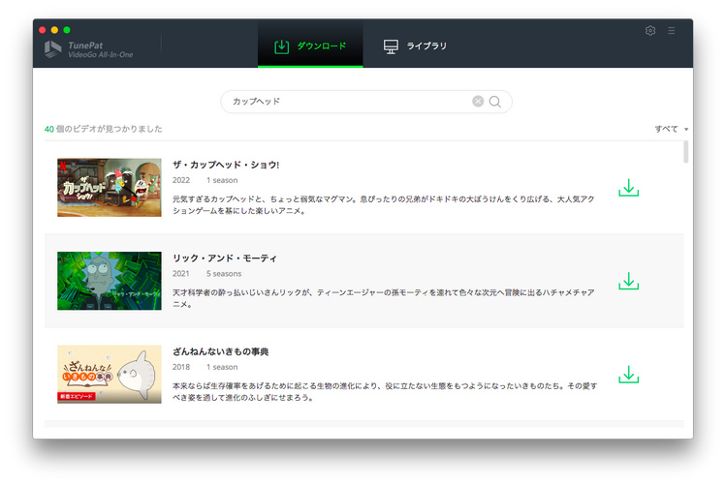
Task: Select the title ザ・カップヘッド・ショウ!
Action: pyautogui.click(x=226, y=165)
